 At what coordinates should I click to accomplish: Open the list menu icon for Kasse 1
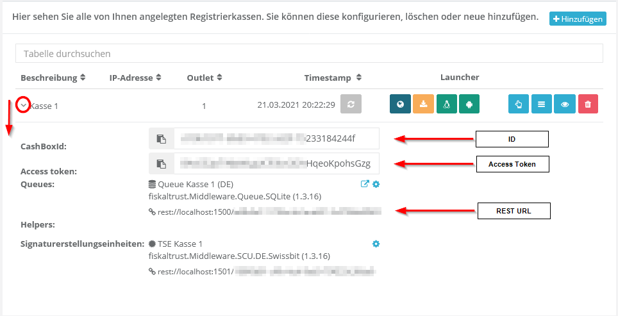542,104
